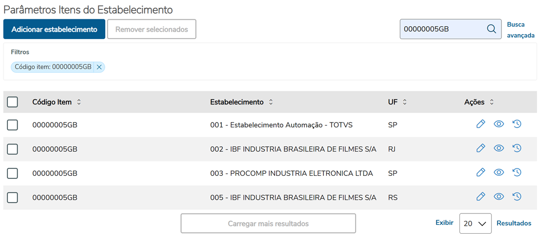View details of establishment 002 via eye icon
The image size is (540, 246).
tap(498, 148)
